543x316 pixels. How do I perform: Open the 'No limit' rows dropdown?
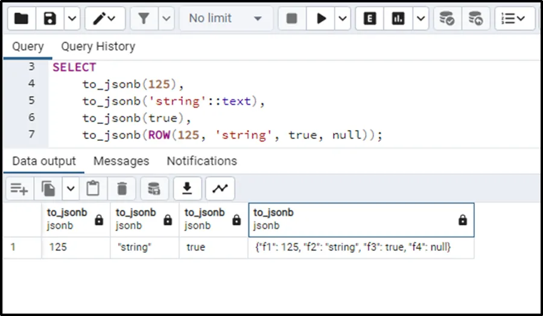225,19
